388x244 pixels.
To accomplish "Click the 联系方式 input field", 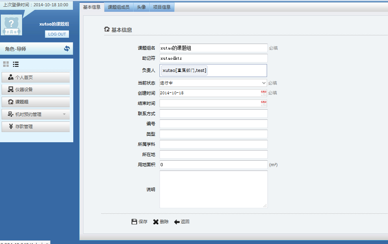I will 213,114.
